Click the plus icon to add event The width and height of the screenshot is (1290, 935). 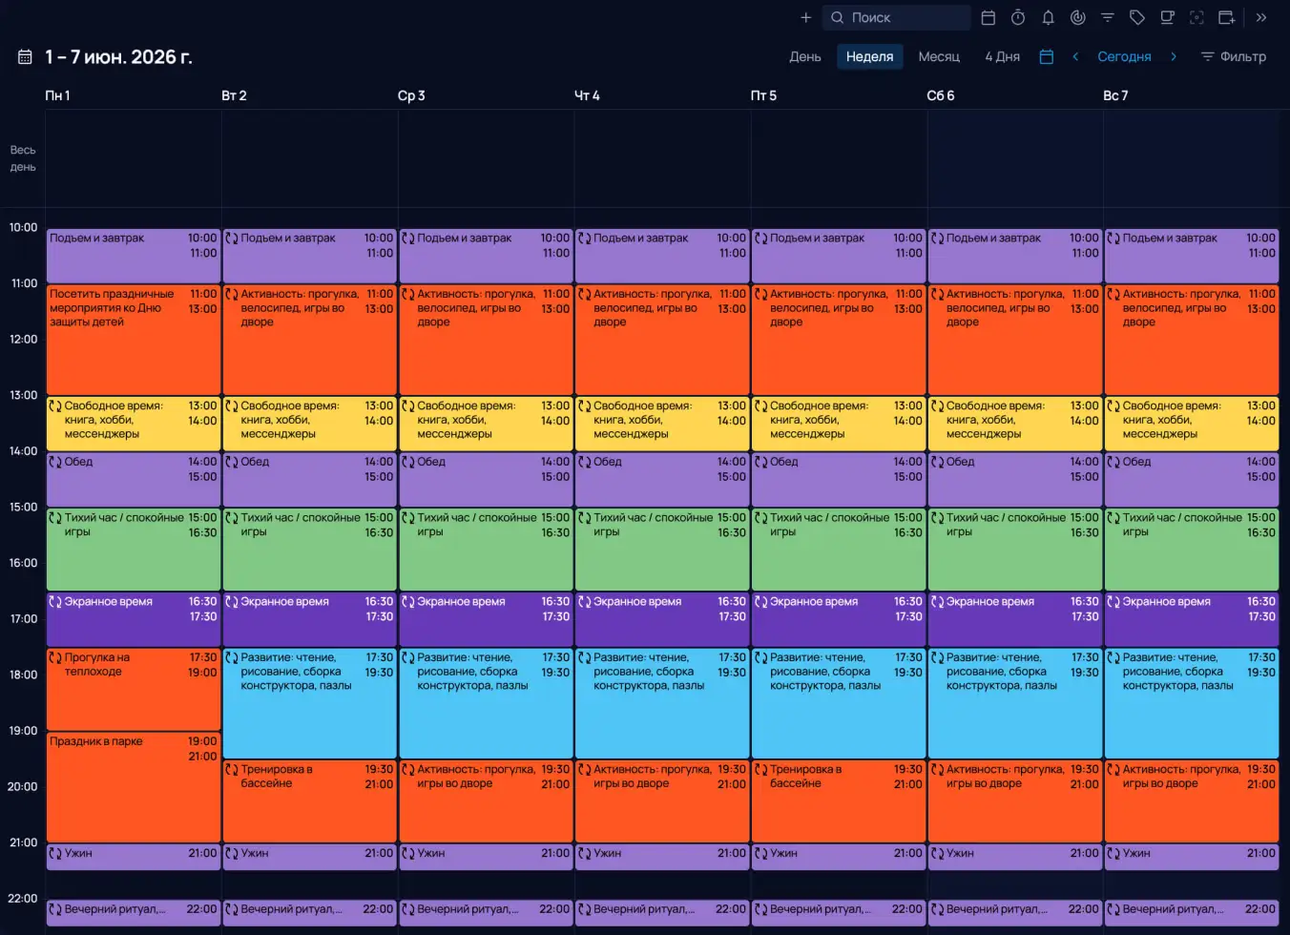[806, 17]
